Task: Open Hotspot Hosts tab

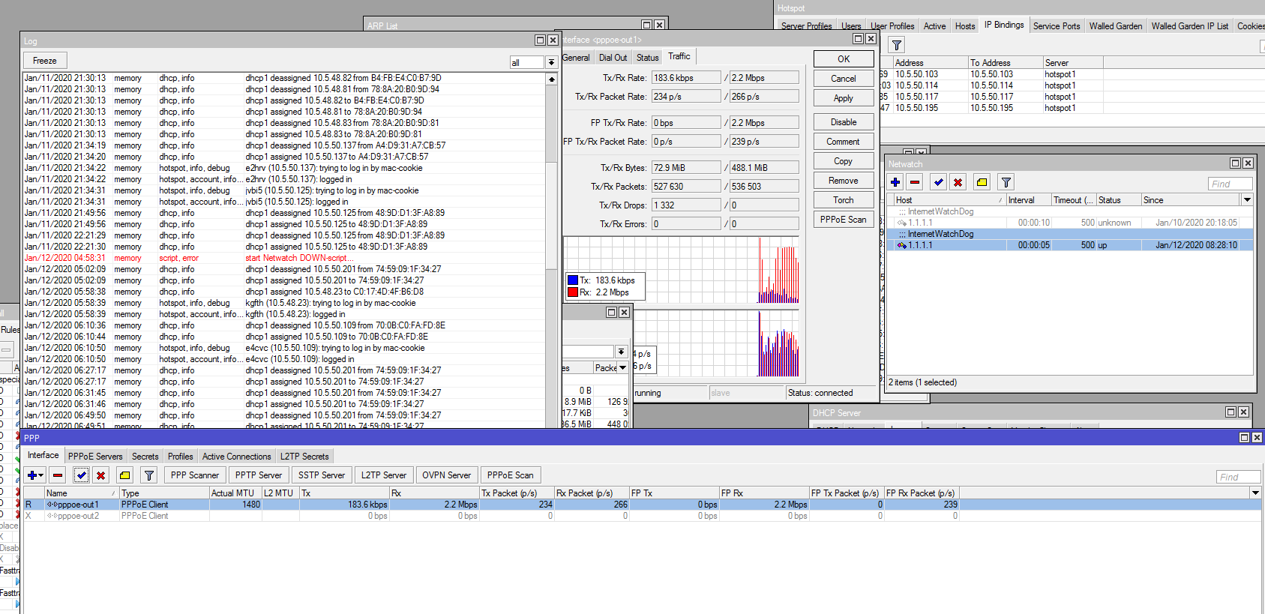Action: tap(965, 26)
